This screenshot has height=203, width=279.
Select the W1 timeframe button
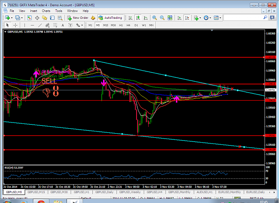point(144,25)
